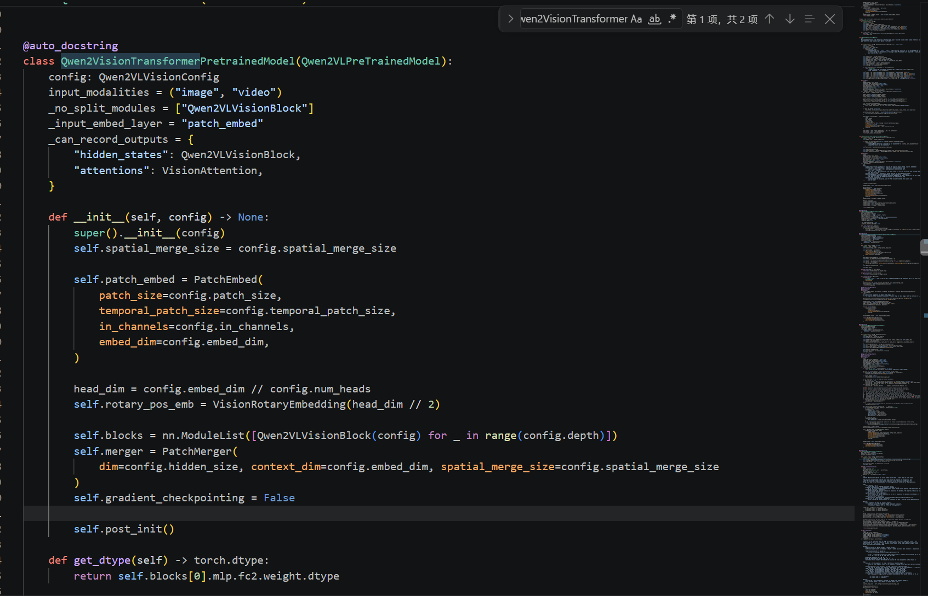928x596 pixels.
Task: Click 'False' value in gradient_checkpointing line
Action: (279, 497)
